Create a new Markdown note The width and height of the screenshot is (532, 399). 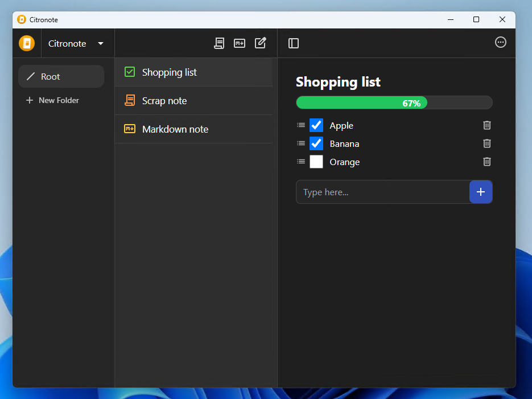(240, 43)
